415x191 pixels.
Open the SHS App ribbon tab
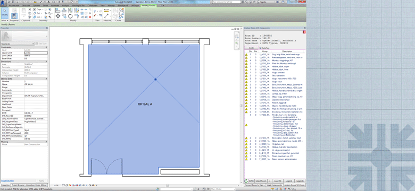[x=135, y=5]
